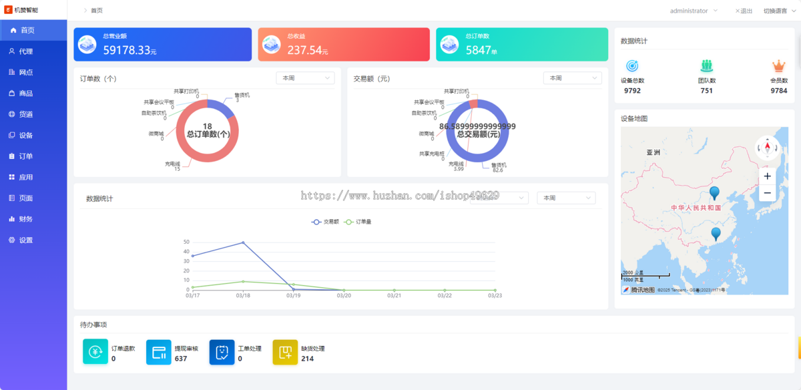Click the 团队数 people icon
Image resolution: width=801 pixels, height=390 pixels.
click(707, 66)
